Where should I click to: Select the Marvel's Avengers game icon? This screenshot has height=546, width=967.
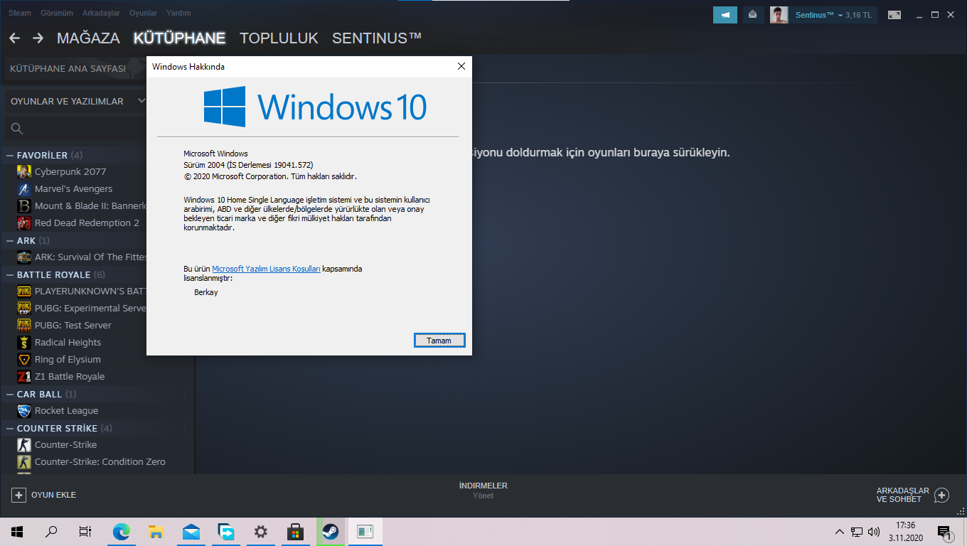24,189
